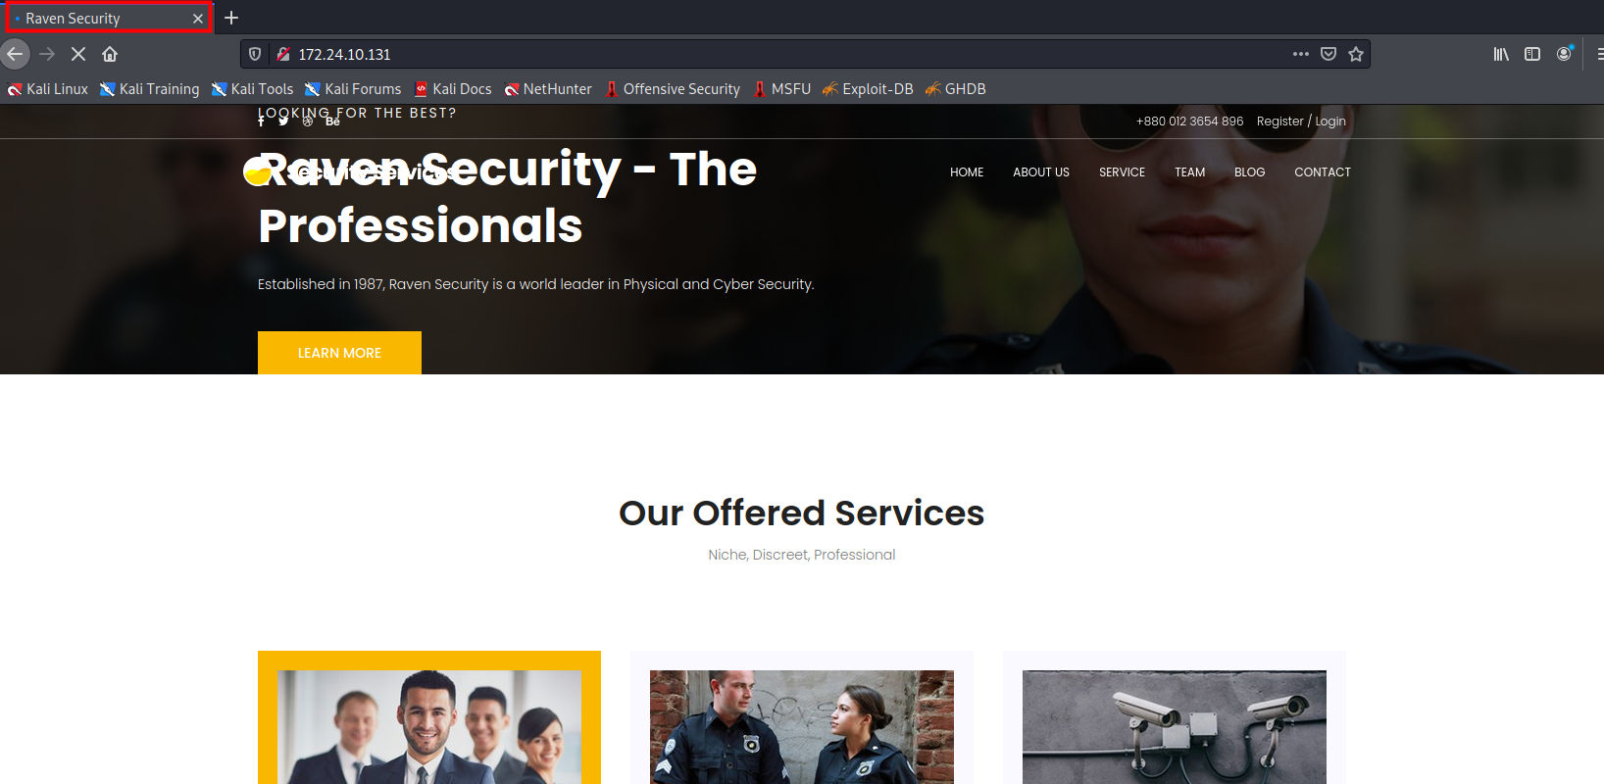Save page to Pocket
Screen dimensions: 1604x784
(1328, 54)
